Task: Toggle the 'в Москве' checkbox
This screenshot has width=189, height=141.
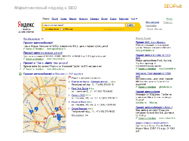Action: click(x=61, y=29)
